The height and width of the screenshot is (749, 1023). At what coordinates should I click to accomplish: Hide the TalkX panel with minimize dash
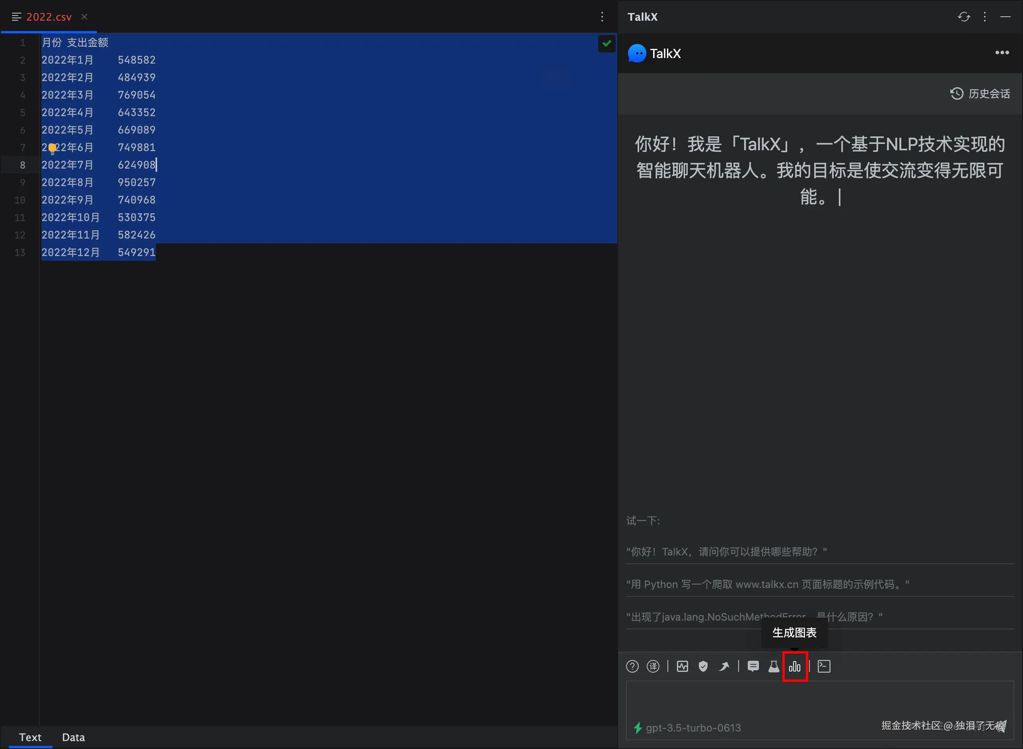[x=1005, y=17]
